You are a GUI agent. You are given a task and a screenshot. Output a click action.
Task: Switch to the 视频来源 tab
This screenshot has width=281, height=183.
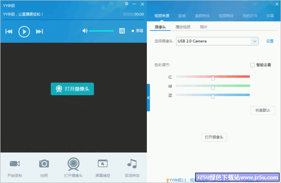162,16
